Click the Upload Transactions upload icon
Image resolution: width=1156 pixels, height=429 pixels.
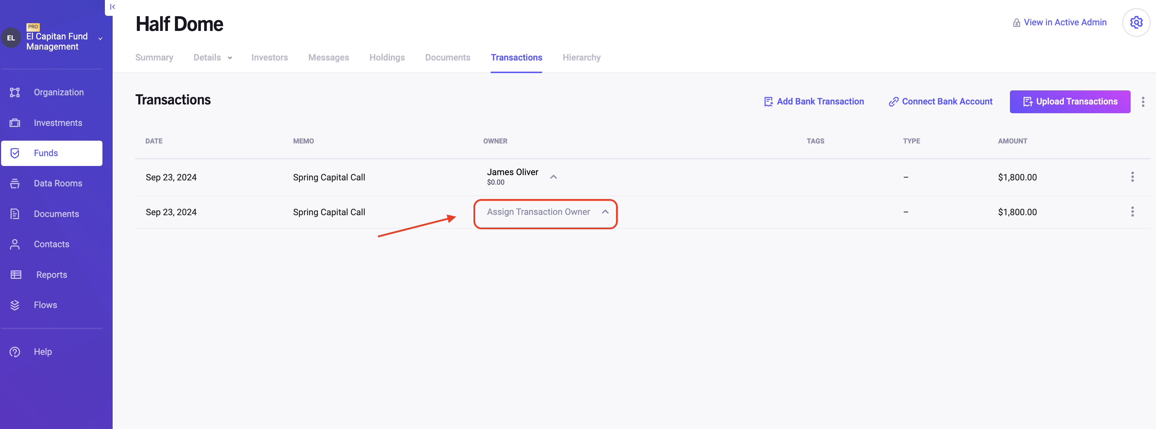[1028, 102]
